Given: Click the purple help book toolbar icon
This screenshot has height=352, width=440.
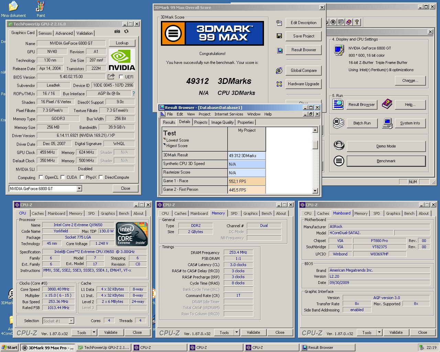Looking at the screenshot, I should pos(349,22).
